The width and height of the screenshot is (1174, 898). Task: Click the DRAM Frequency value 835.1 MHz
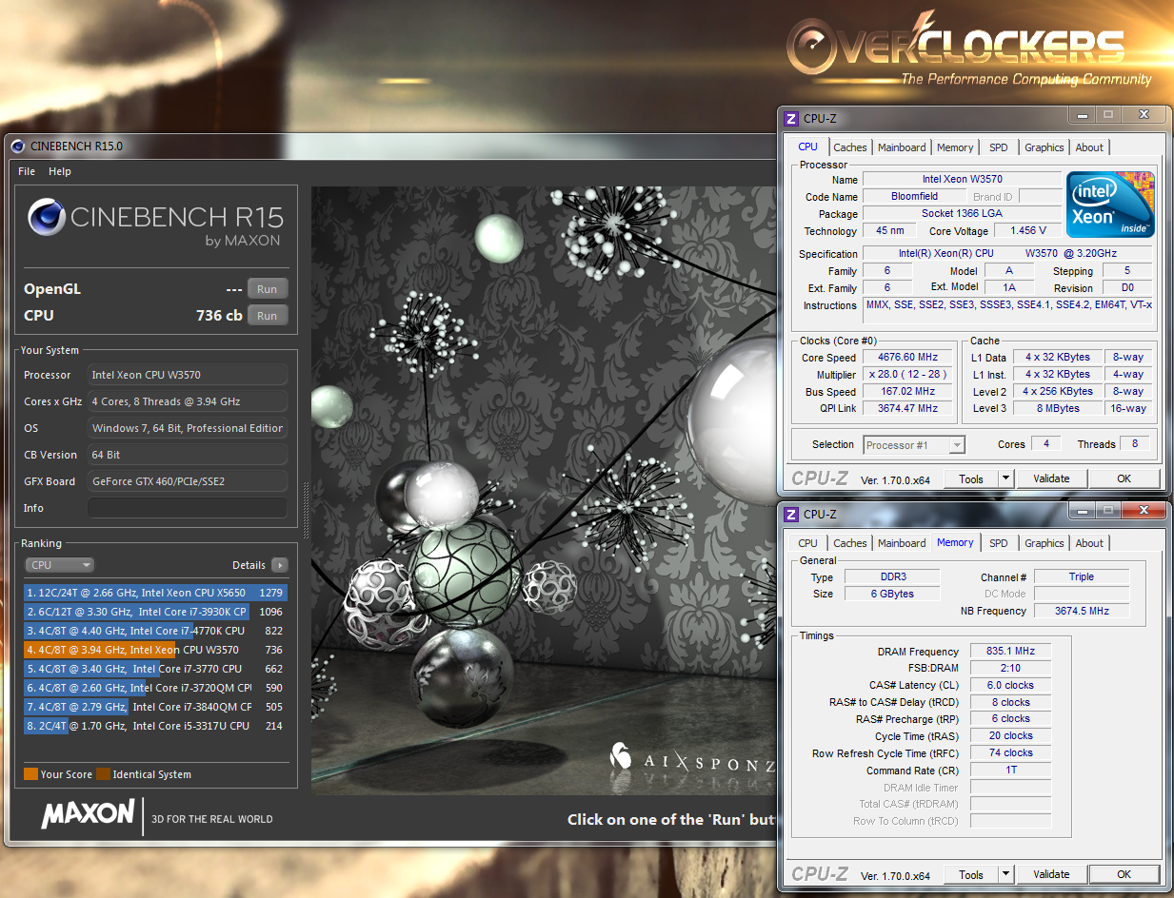pyautogui.click(x=1011, y=652)
